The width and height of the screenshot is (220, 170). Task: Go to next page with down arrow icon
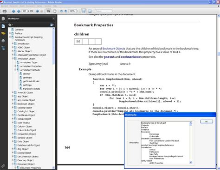[19, 11]
